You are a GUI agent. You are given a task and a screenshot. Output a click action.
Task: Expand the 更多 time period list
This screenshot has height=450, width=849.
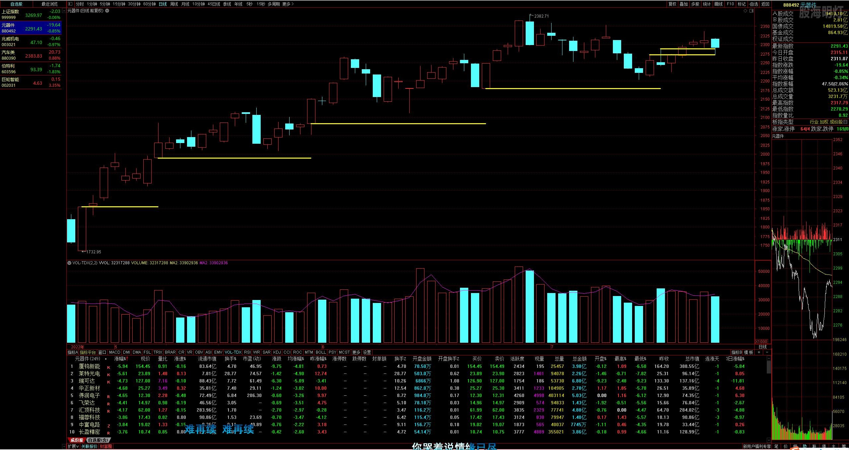pos(288,4)
